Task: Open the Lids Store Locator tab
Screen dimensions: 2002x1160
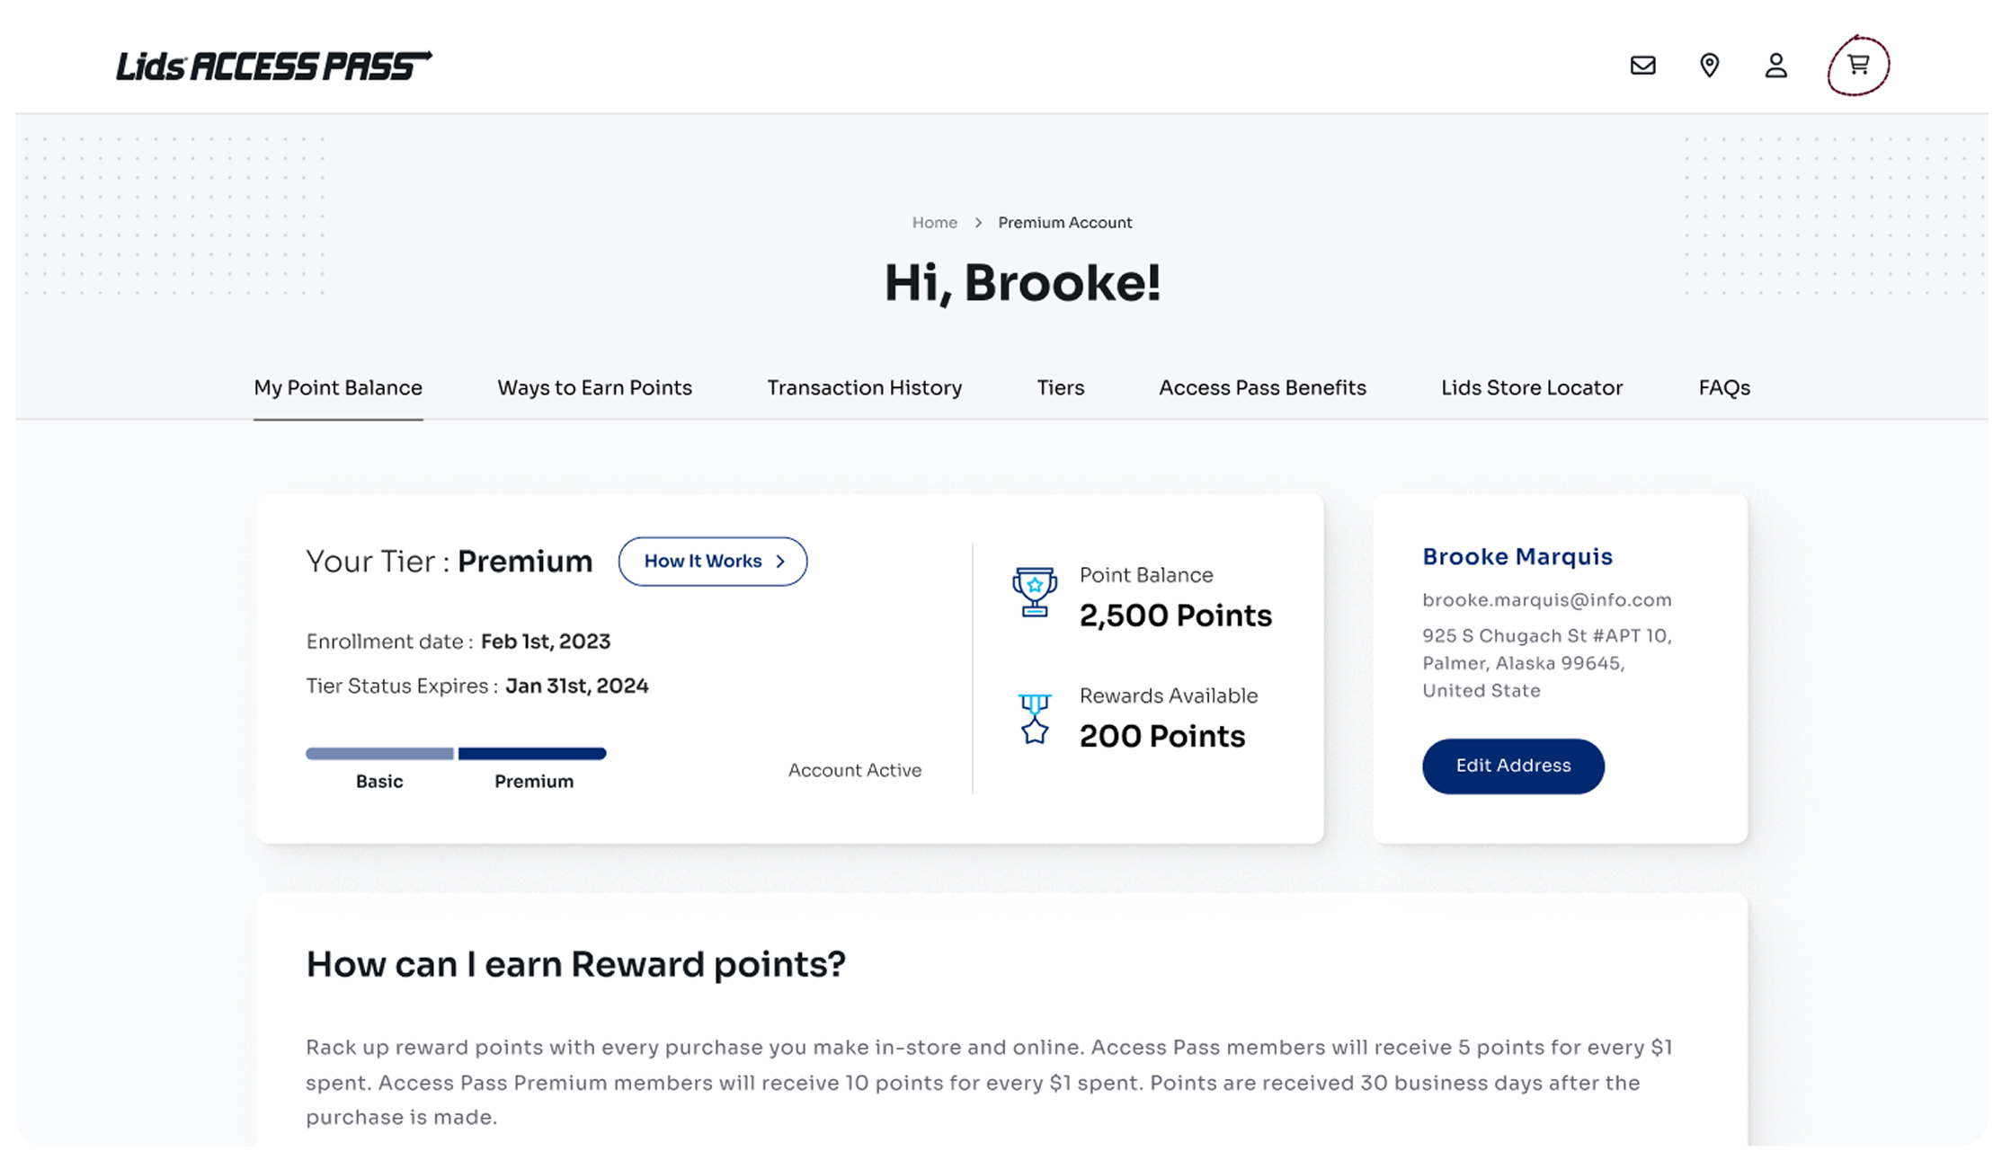Action: (x=1532, y=388)
